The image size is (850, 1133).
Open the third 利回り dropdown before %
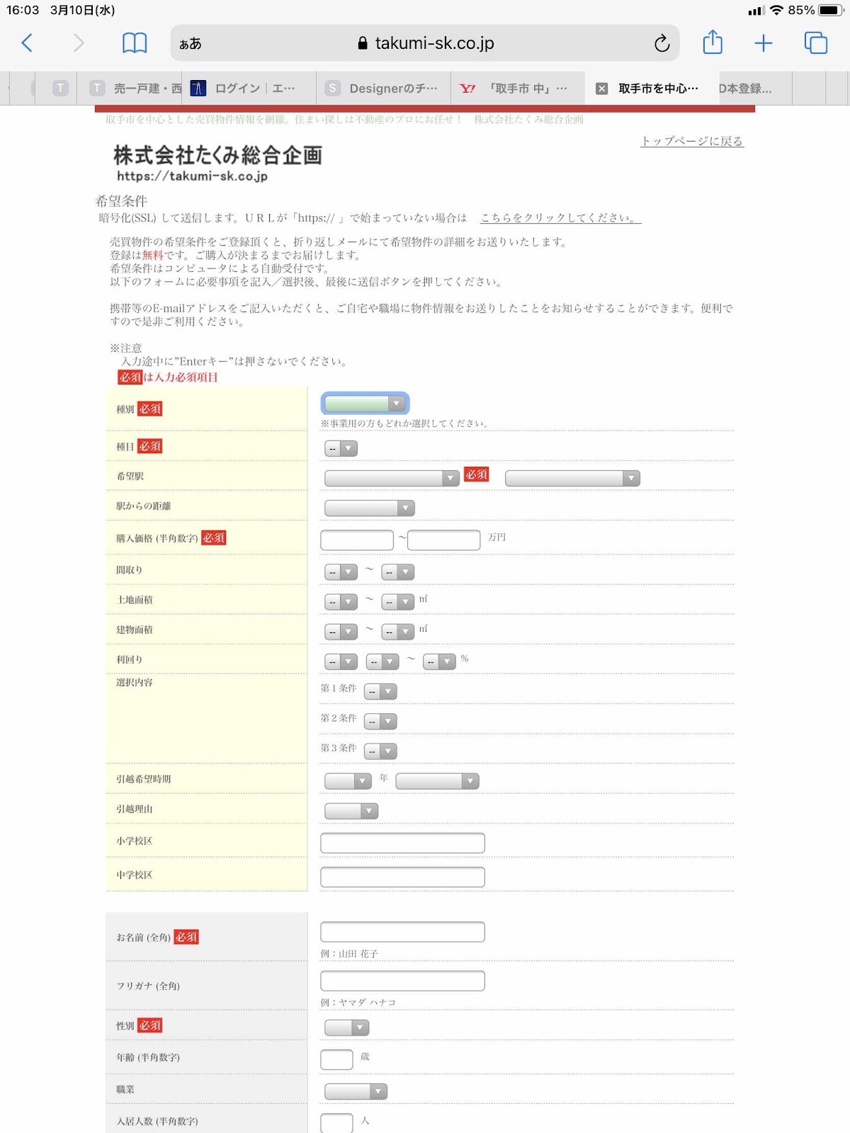click(439, 661)
